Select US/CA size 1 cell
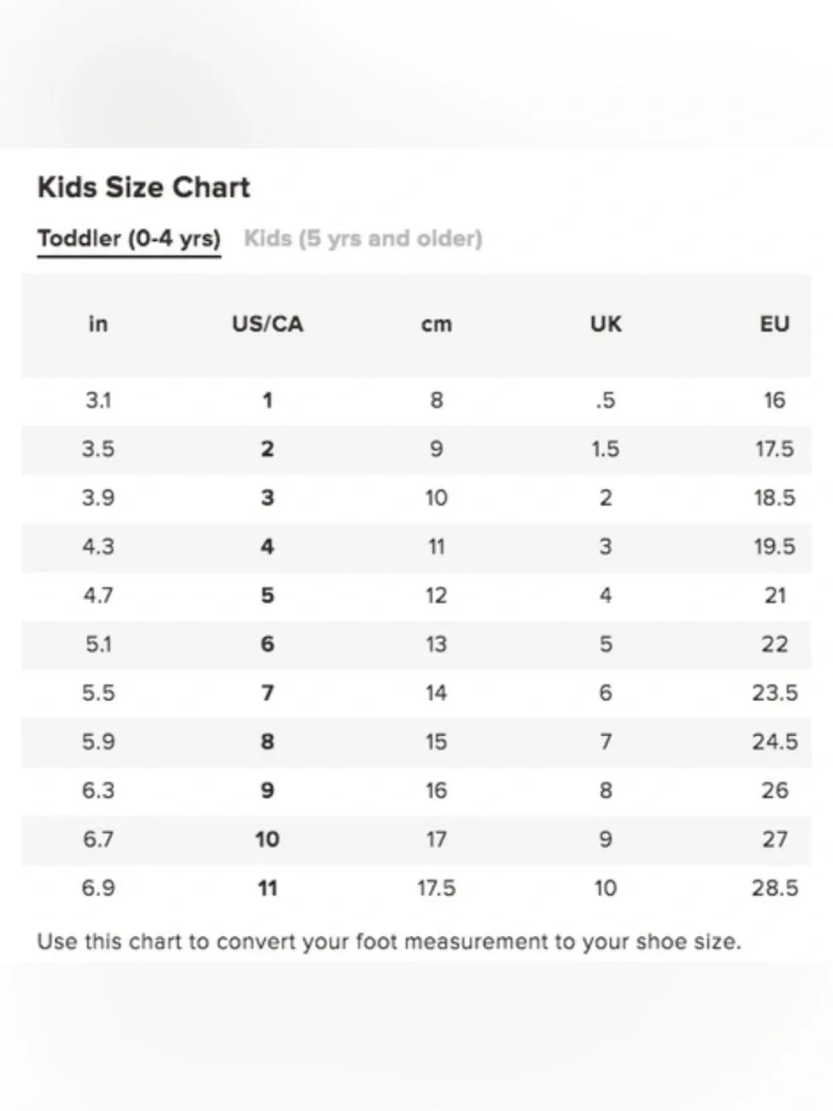 pyautogui.click(x=267, y=401)
